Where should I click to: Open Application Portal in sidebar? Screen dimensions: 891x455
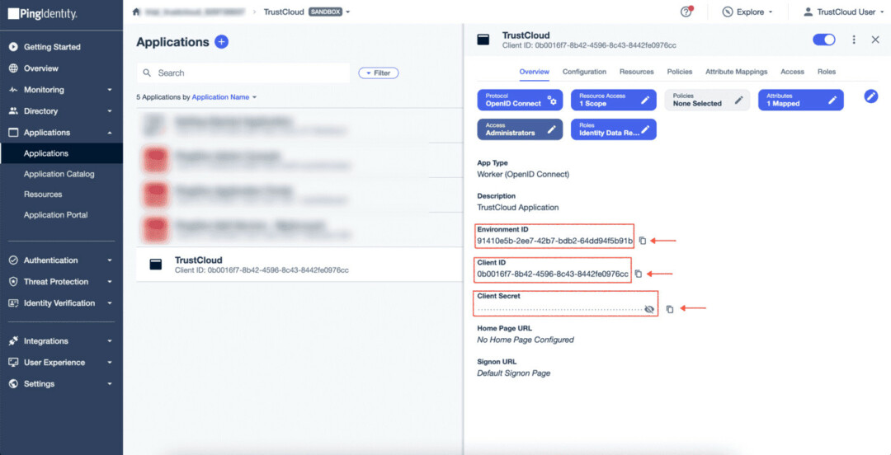point(56,214)
